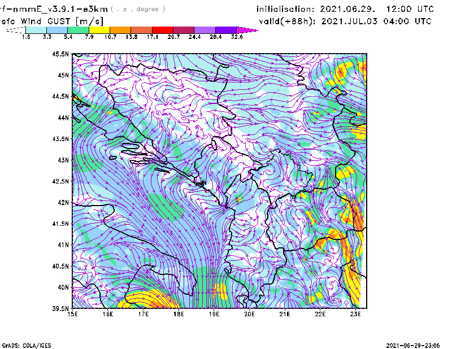Click the legend value 13.8
The width and height of the screenshot is (452, 349).
coord(132,37)
